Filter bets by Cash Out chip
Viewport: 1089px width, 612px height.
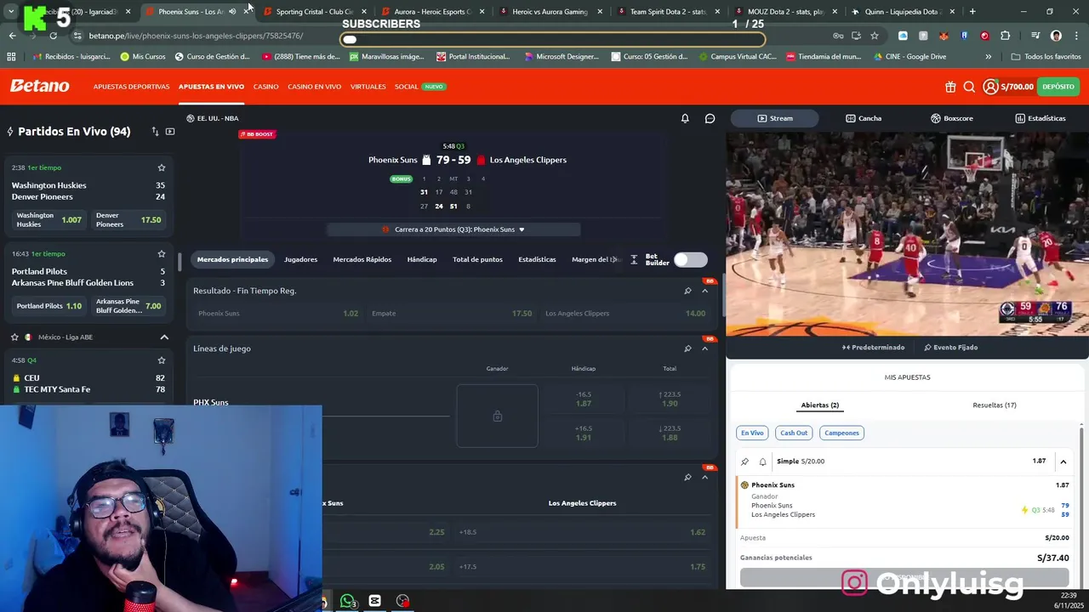794,433
